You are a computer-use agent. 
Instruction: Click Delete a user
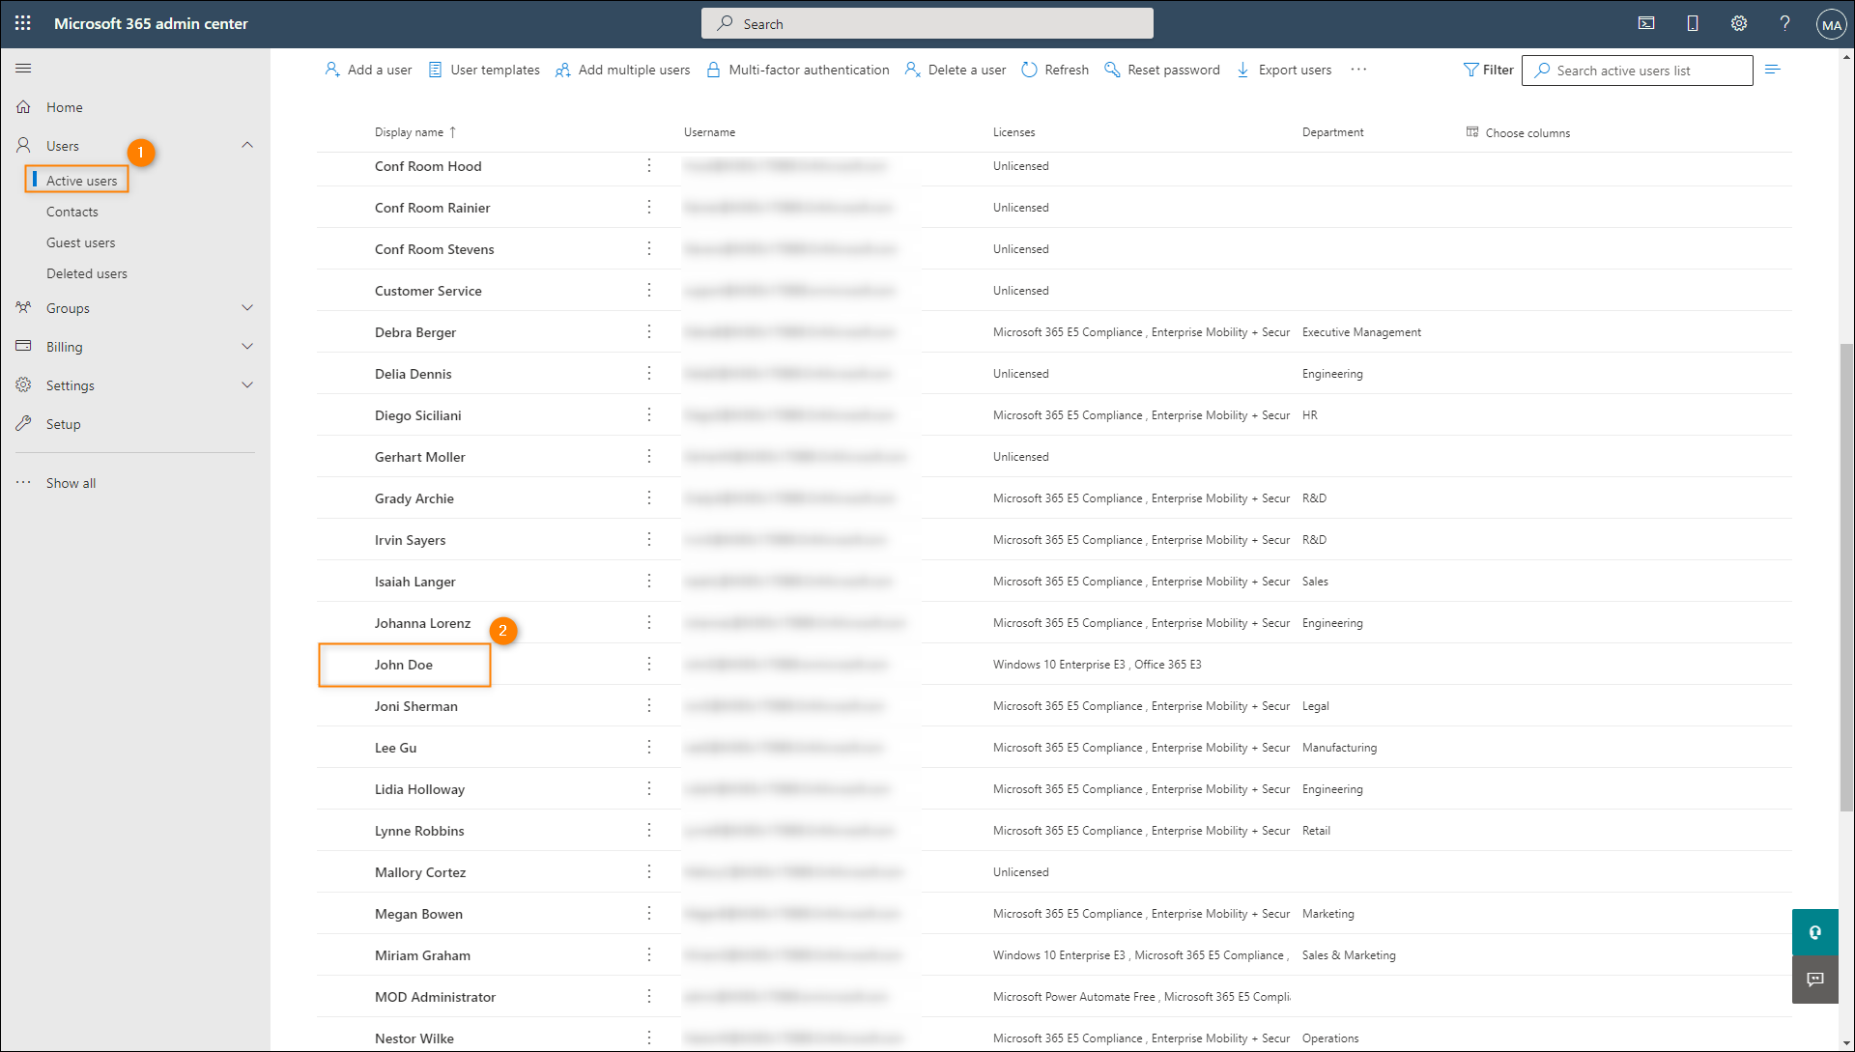pyautogui.click(x=956, y=70)
